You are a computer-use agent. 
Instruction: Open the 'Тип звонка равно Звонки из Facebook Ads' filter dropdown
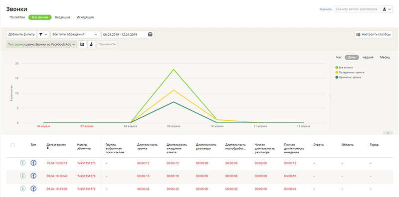point(42,44)
